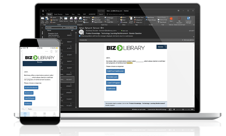The height and width of the screenshot is (136, 226).
Task: Open the Assign Policy button
Action: [x=131, y=20]
